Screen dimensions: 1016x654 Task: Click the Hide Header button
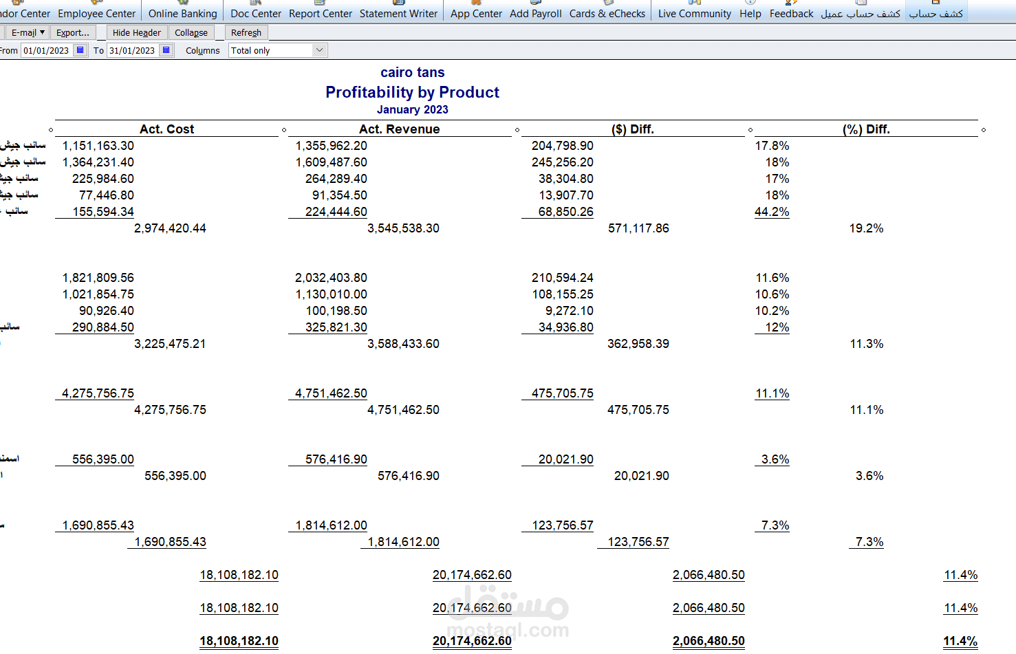[137, 32]
